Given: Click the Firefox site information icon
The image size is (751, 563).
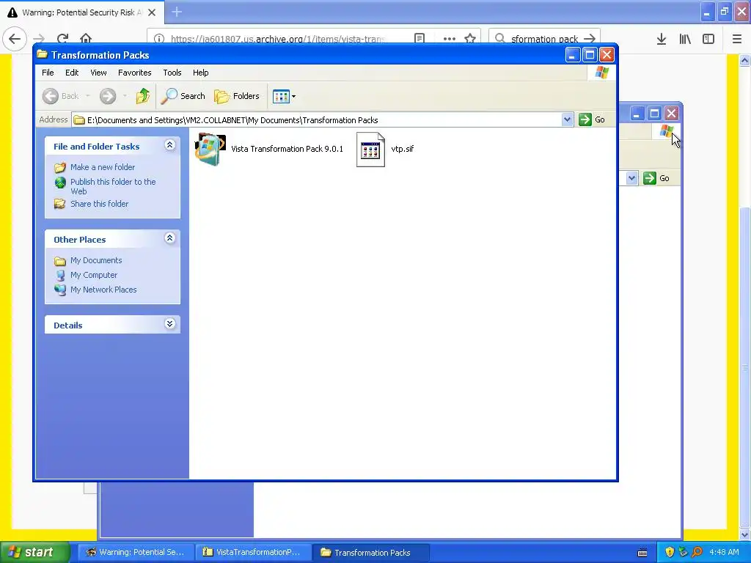Looking at the screenshot, I should (159, 39).
